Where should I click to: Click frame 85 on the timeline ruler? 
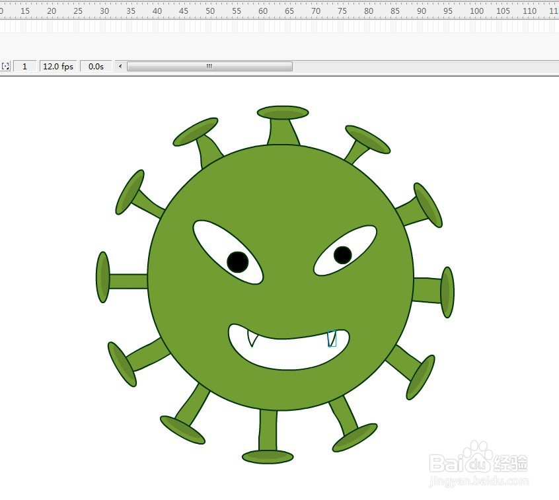click(395, 11)
